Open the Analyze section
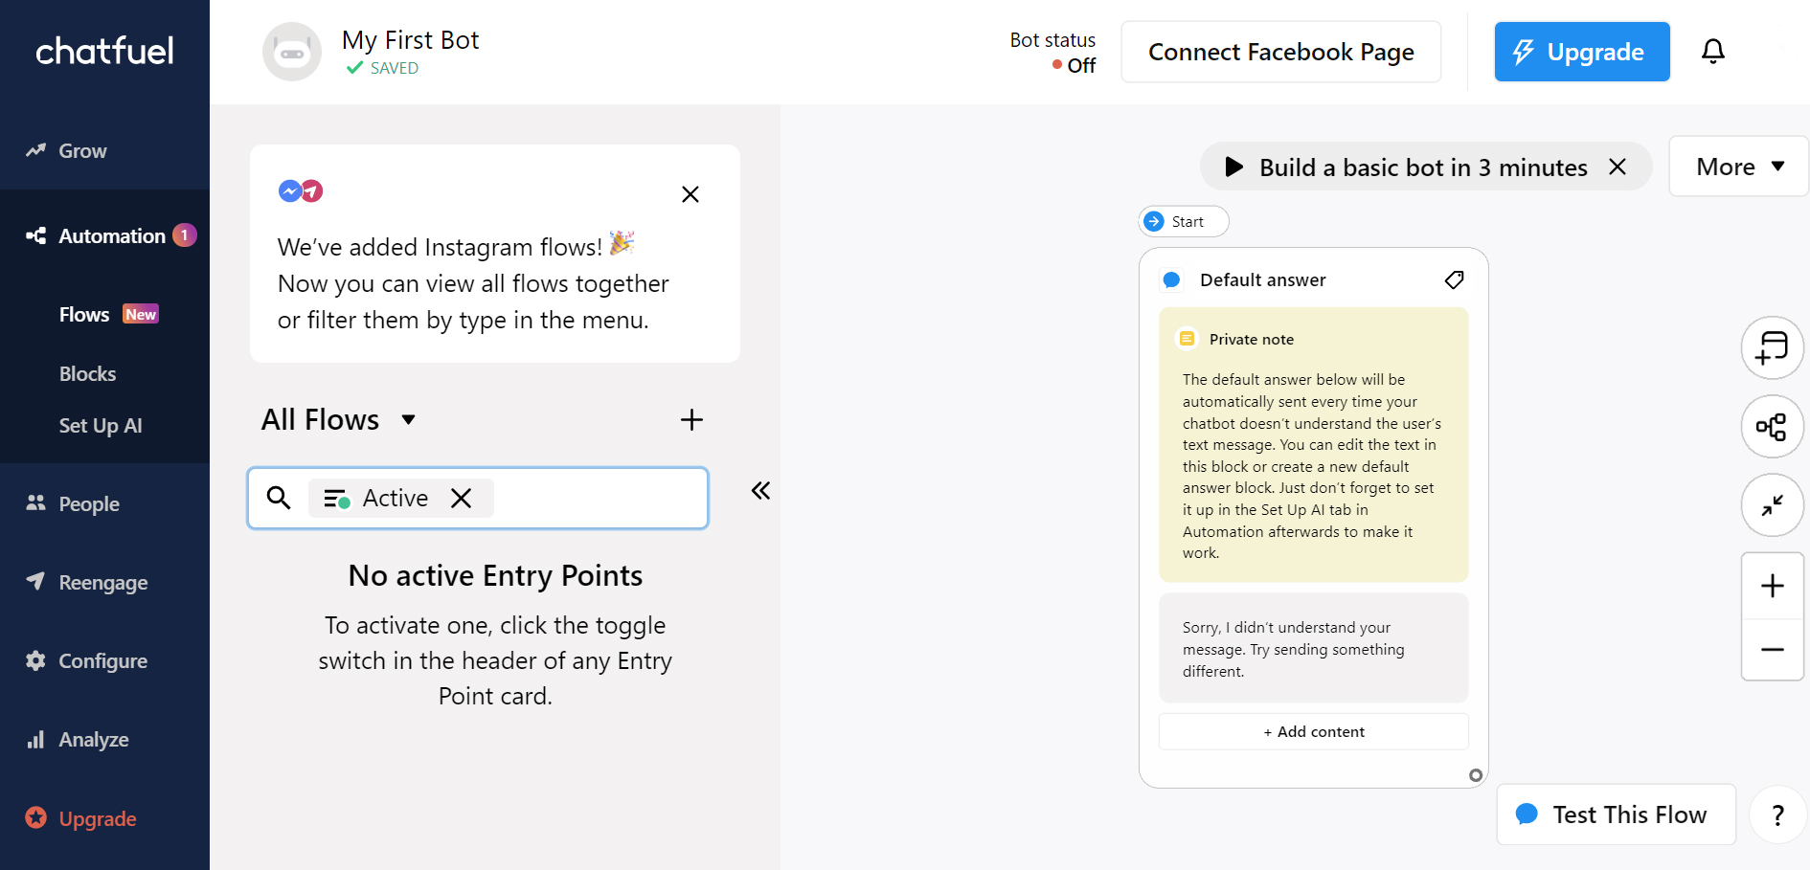Image resolution: width=1810 pixels, height=870 pixels. tap(93, 739)
